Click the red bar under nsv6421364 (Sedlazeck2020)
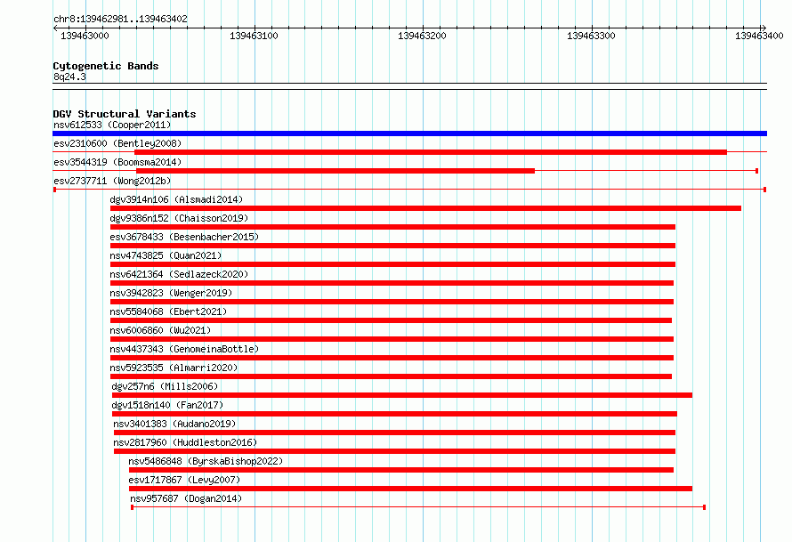The width and height of the screenshot is (792, 542). [392, 283]
